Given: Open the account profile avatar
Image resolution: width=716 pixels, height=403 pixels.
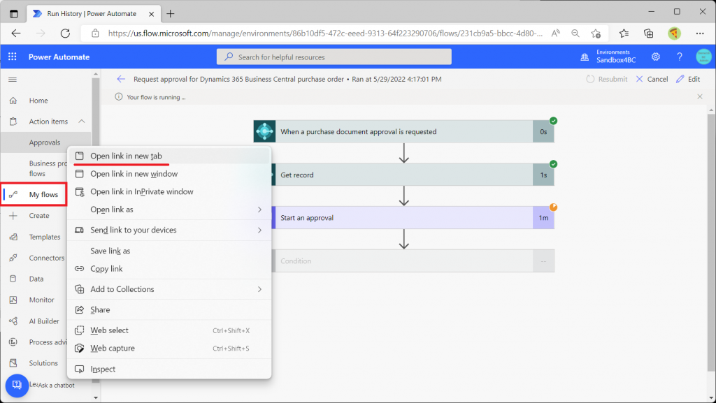Looking at the screenshot, I should [x=703, y=57].
